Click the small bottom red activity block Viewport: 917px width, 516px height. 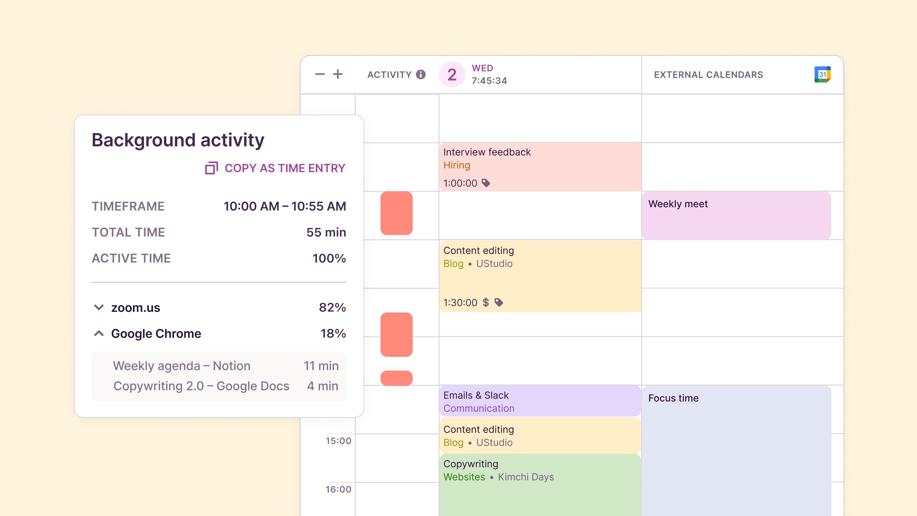pos(396,378)
